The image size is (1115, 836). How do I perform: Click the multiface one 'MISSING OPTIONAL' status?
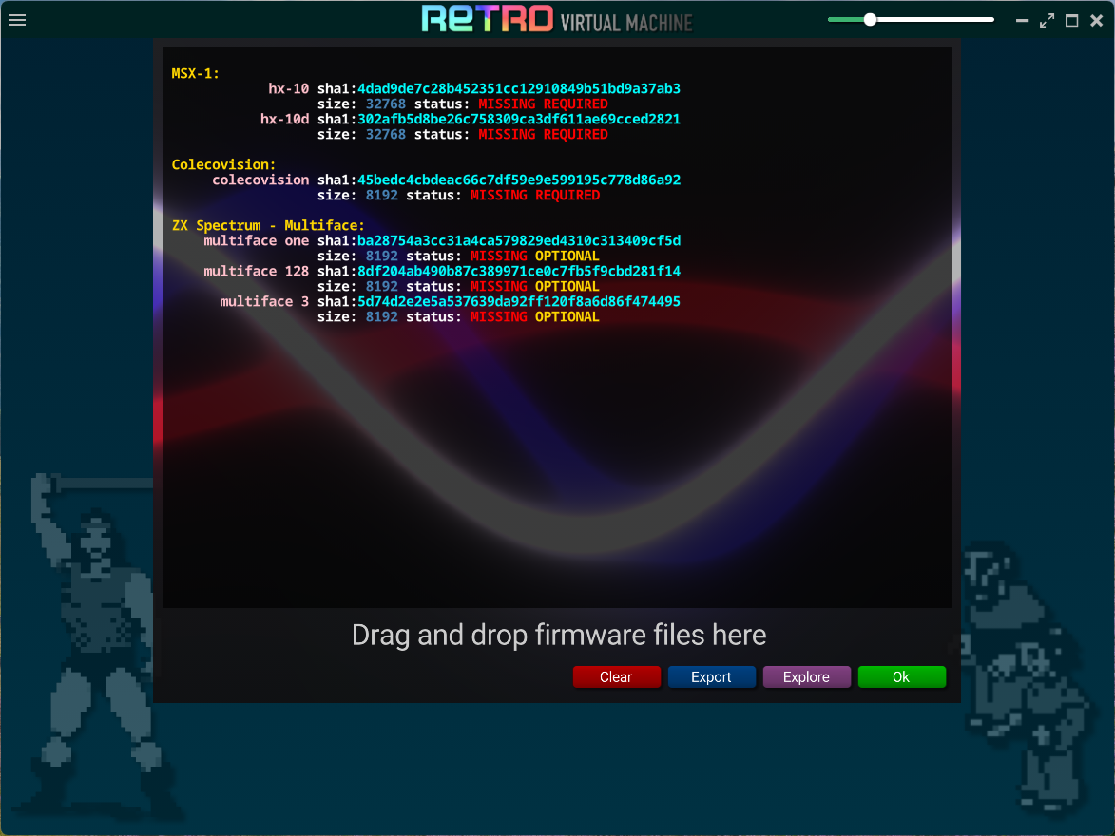tap(535, 256)
